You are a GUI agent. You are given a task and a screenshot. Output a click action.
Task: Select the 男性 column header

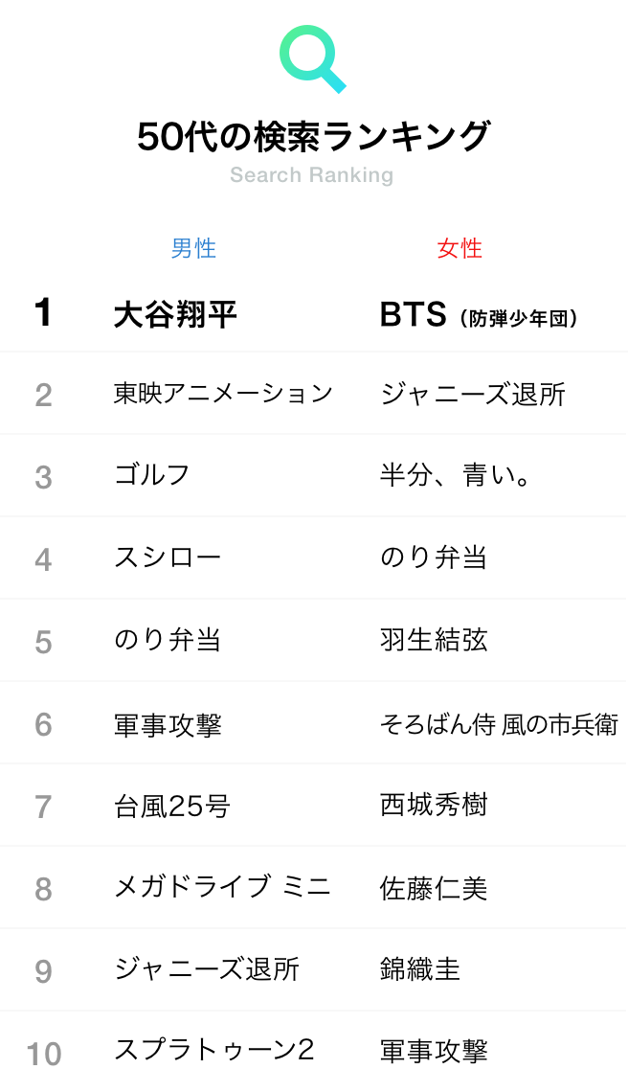193,249
